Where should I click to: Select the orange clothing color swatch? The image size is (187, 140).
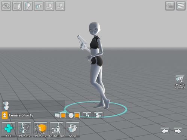[63, 115]
